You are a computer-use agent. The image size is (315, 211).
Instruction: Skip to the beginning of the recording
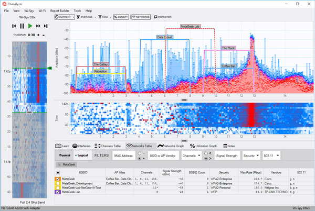(x=14, y=26)
